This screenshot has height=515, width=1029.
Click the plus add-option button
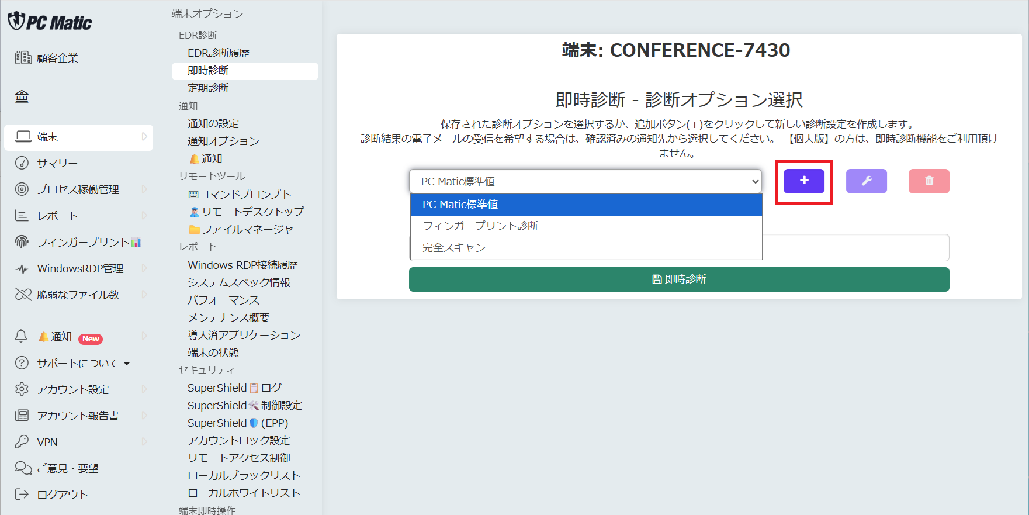[804, 181]
